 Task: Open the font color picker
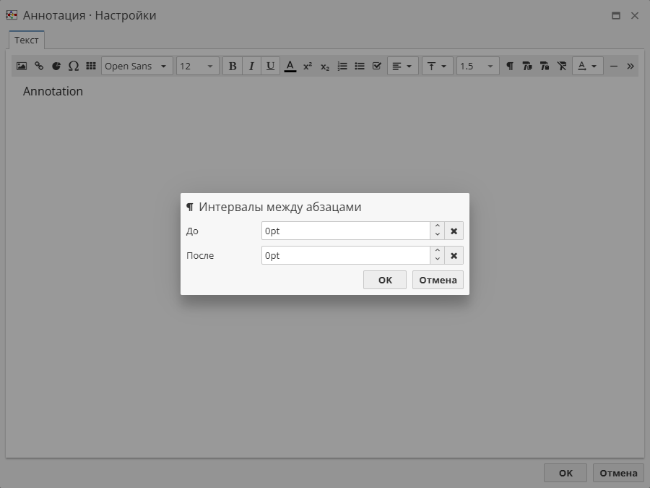click(290, 66)
